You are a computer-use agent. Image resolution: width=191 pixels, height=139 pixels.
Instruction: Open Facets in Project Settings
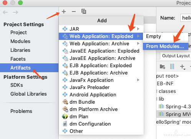click(x=18, y=59)
